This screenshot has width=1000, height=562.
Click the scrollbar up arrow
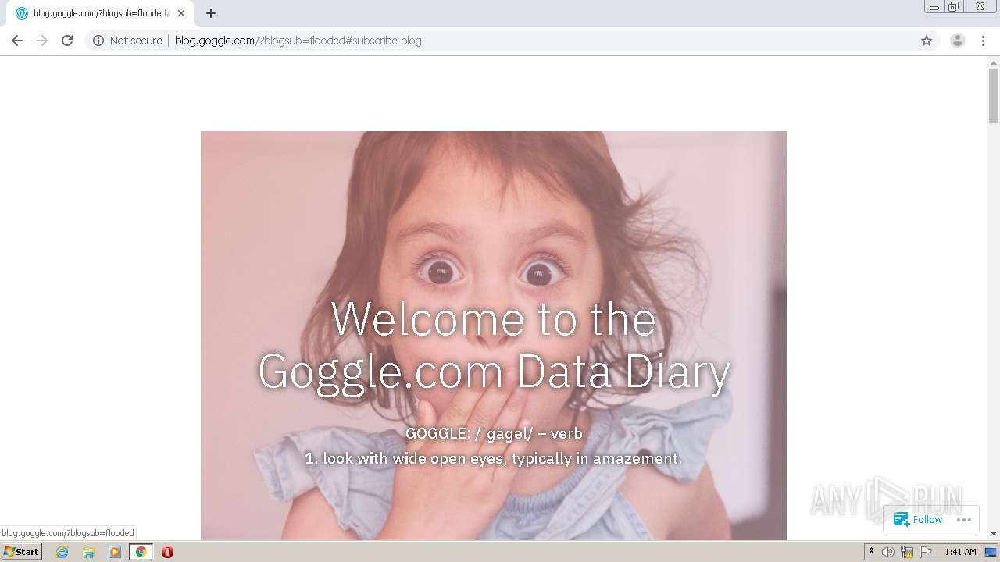tap(994, 62)
